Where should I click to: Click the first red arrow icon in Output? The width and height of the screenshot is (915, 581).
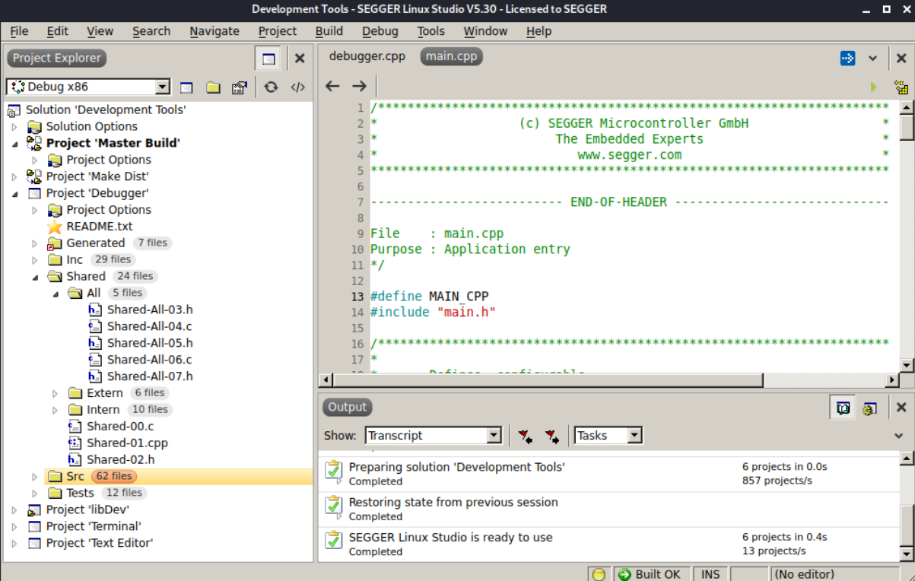pos(526,436)
